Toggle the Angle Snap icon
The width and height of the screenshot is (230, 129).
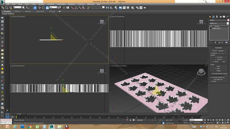click(76, 8)
